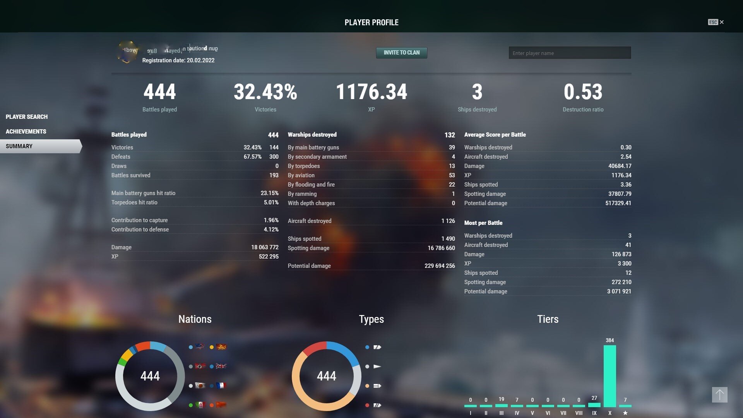Click the French tricolor flag icon

[221, 385]
